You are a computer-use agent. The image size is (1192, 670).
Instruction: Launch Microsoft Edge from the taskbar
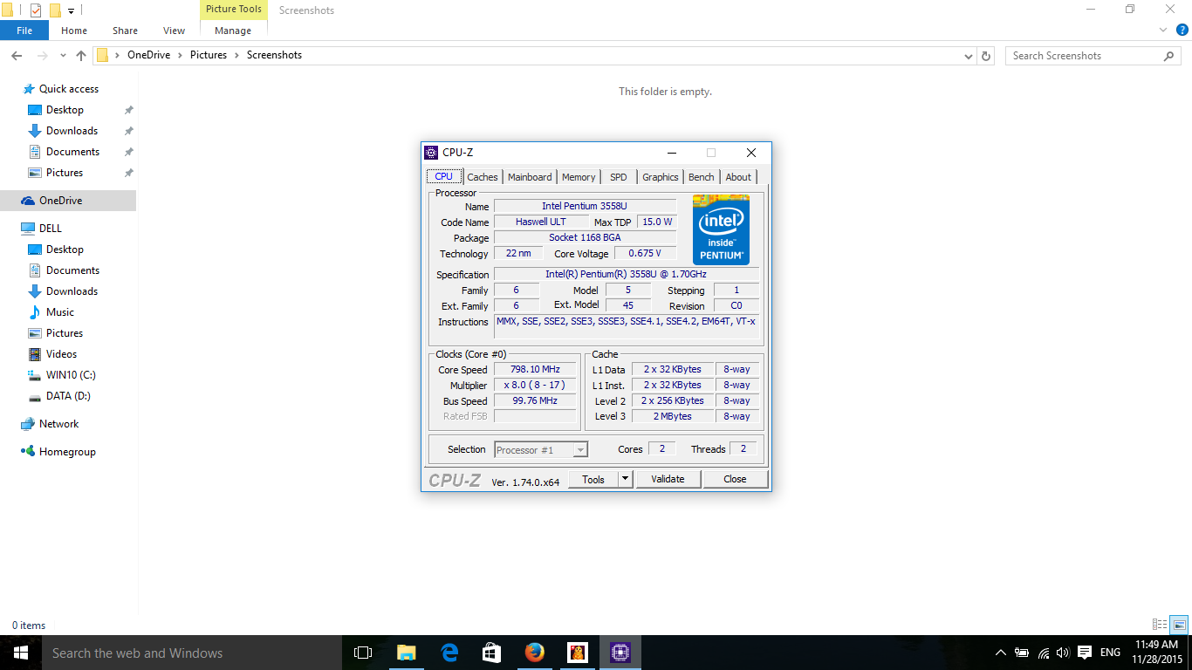[449, 653]
